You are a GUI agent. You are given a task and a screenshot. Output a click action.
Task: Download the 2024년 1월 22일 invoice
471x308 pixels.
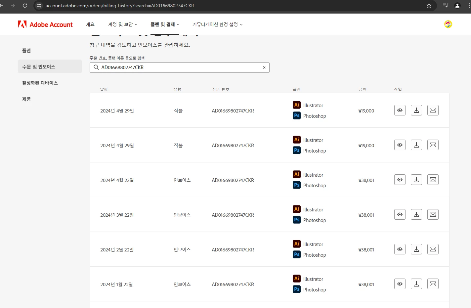(x=416, y=284)
